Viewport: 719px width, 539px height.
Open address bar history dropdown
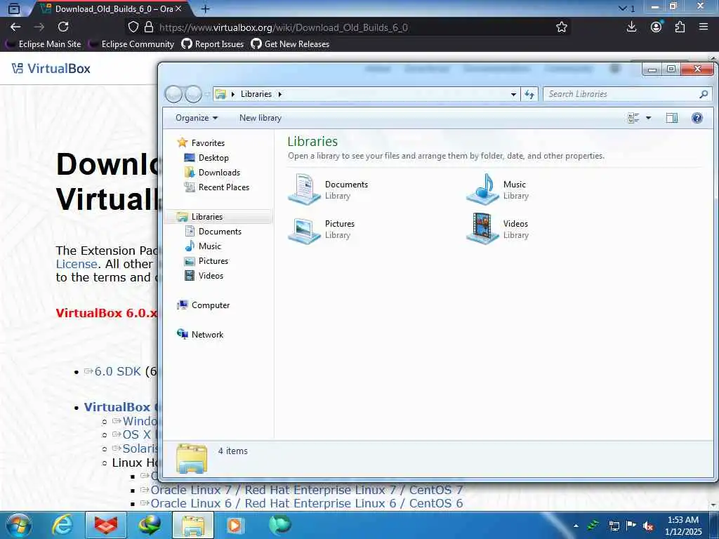pyautogui.click(x=513, y=95)
